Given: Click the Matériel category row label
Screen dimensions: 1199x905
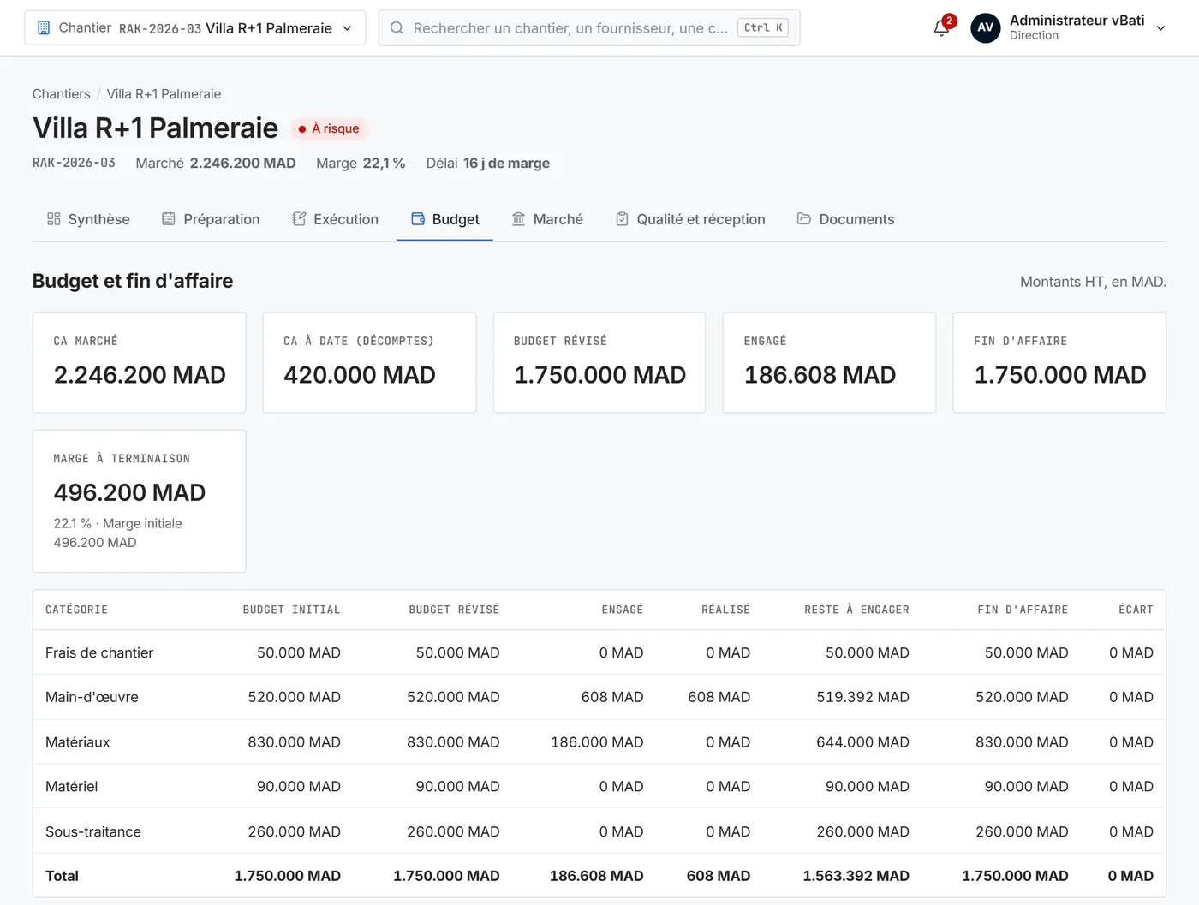Looking at the screenshot, I should click(72, 786).
